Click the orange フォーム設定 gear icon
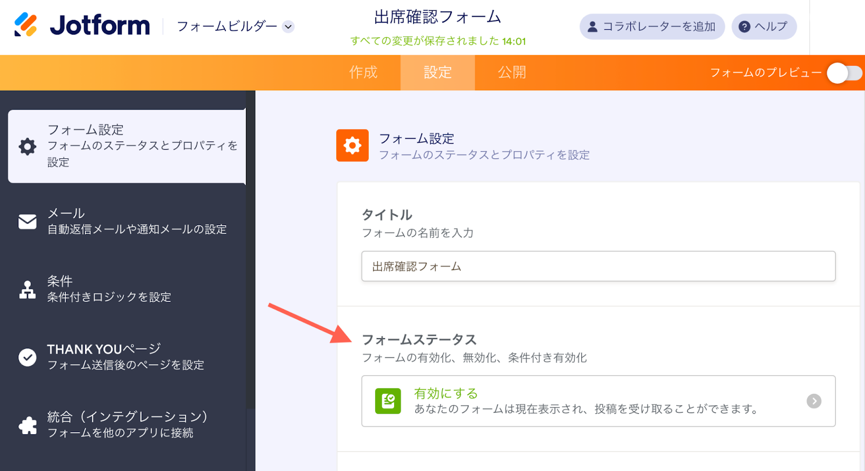This screenshot has height=471, width=865. [352, 145]
